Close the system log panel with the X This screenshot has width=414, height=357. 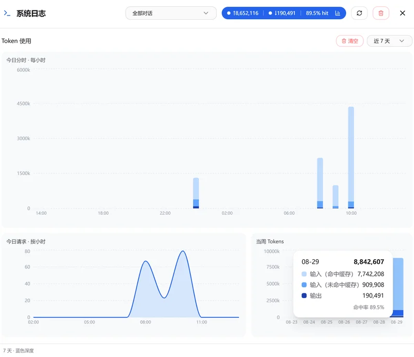tap(403, 13)
